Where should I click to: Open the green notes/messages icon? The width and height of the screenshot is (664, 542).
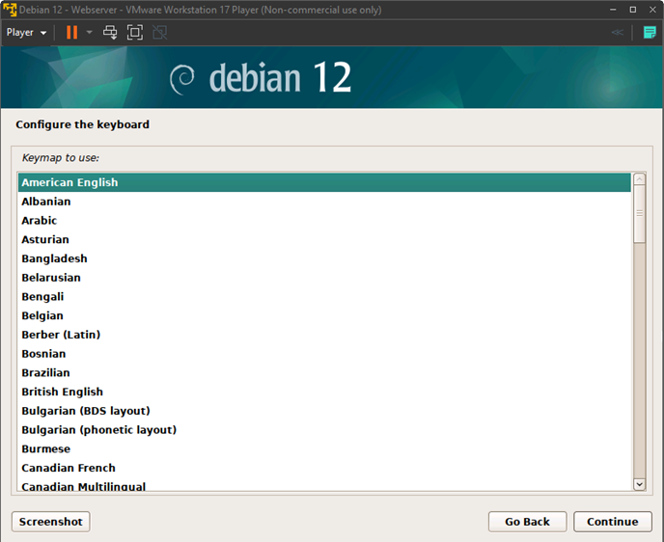click(650, 32)
